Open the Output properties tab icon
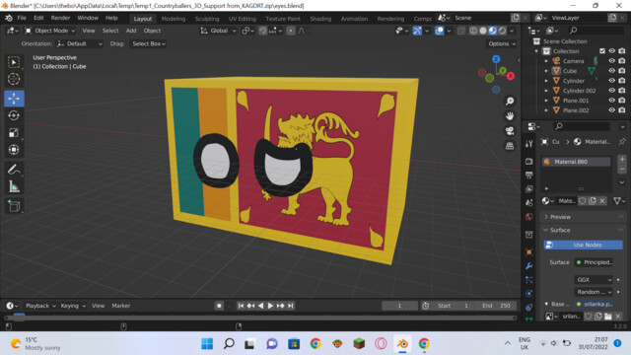631x355 pixels. [529, 176]
